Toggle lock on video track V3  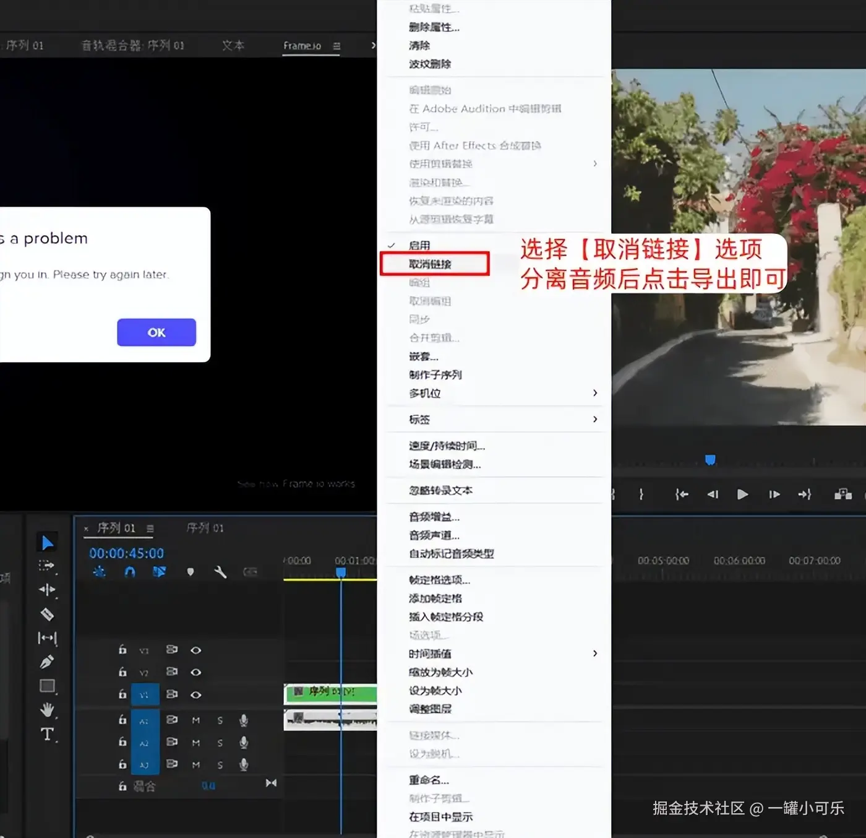(122, 650)
